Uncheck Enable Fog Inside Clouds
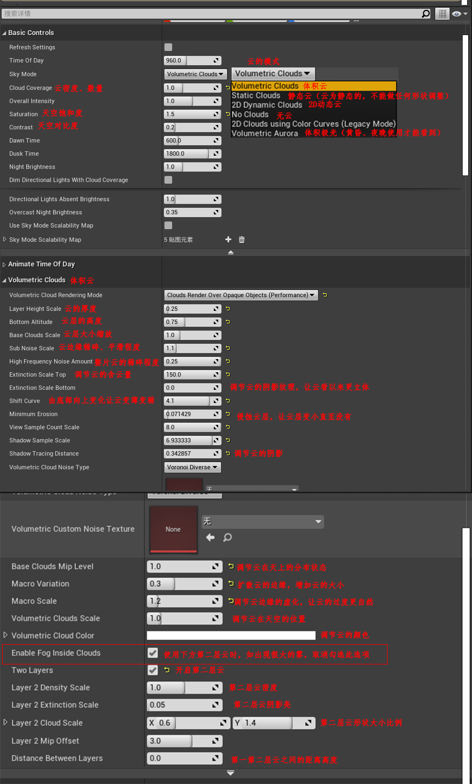 [153, 653]
